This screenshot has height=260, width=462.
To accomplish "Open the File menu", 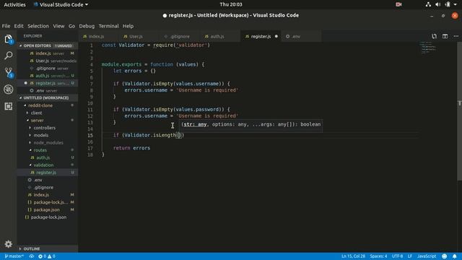I will click(x=6, y=26).
